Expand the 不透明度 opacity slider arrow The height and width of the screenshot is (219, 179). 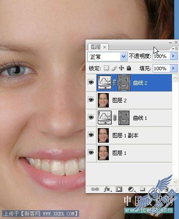173,56
